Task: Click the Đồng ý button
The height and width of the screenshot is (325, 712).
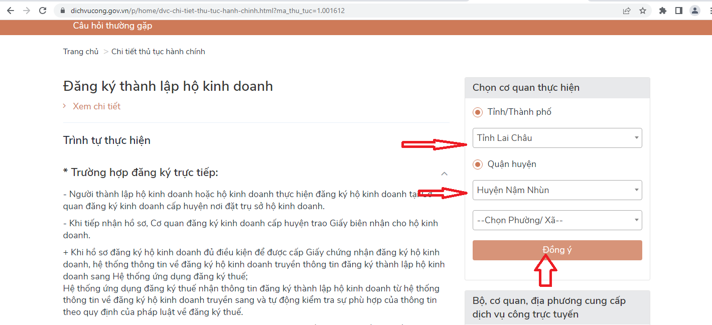Action: tap(557, 250)
